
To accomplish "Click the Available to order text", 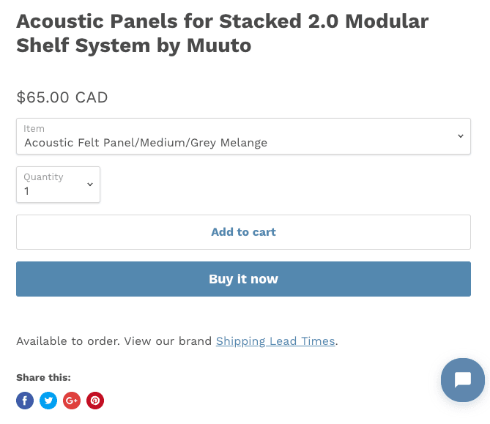I will (68, 341).
